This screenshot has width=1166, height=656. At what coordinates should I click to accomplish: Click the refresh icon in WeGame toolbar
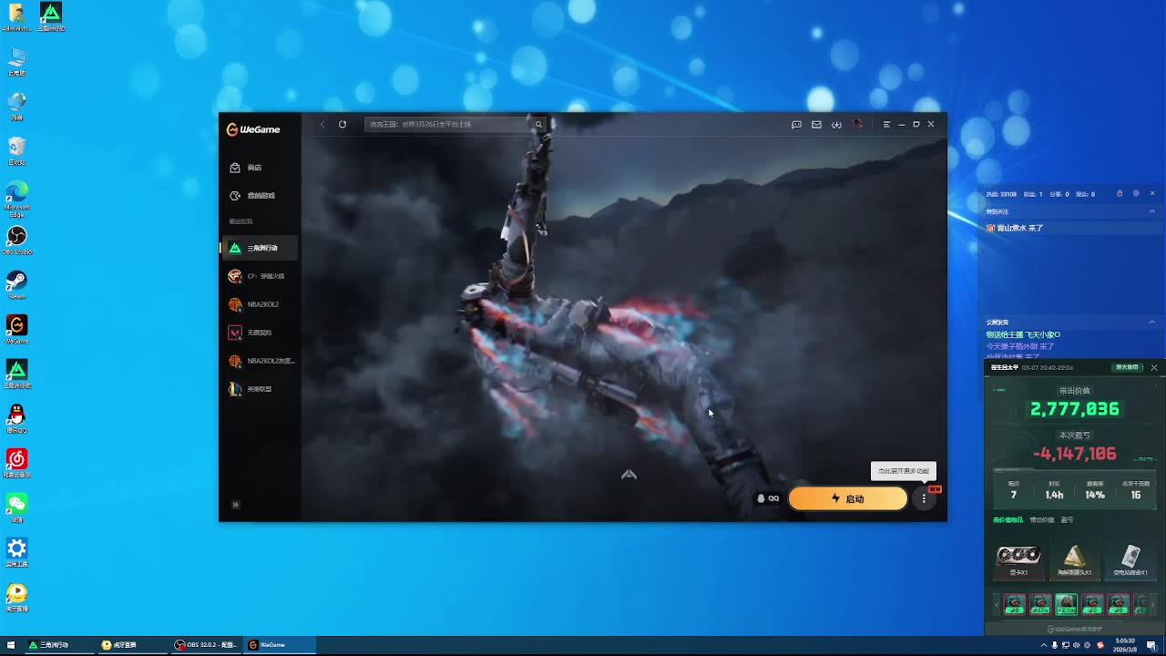[x=343, y=124]
